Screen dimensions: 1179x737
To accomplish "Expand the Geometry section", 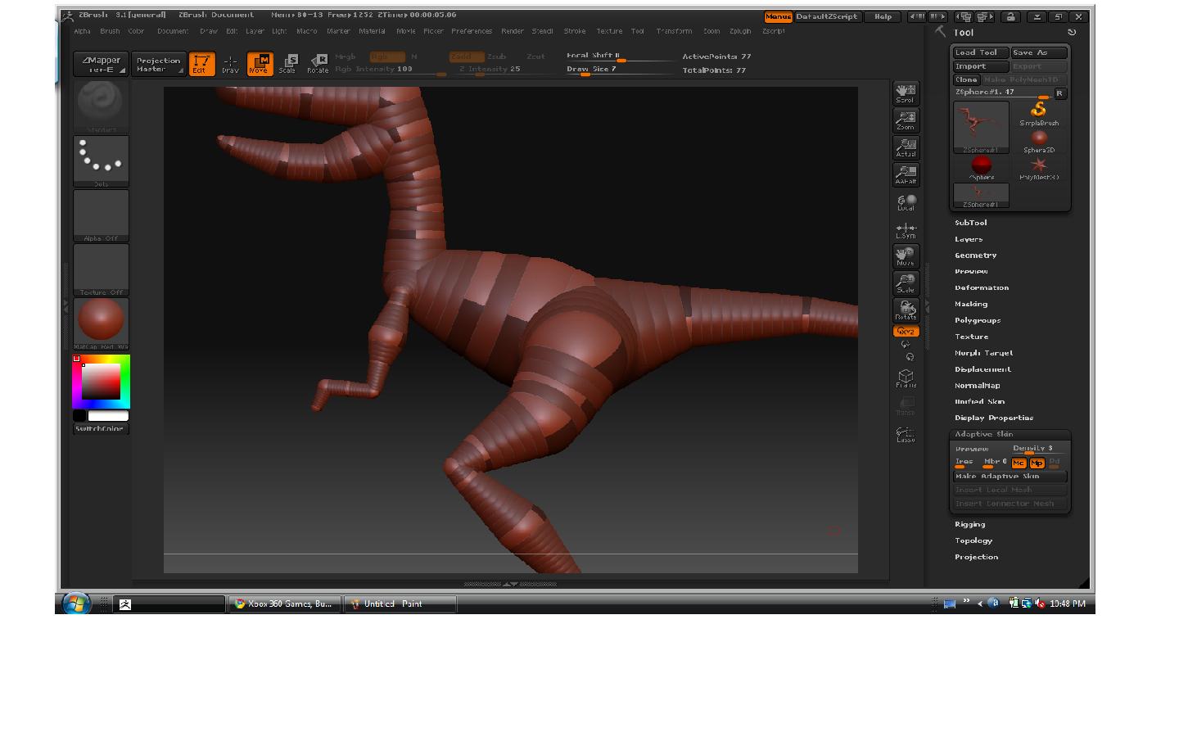I will click(x=975, y=255).
